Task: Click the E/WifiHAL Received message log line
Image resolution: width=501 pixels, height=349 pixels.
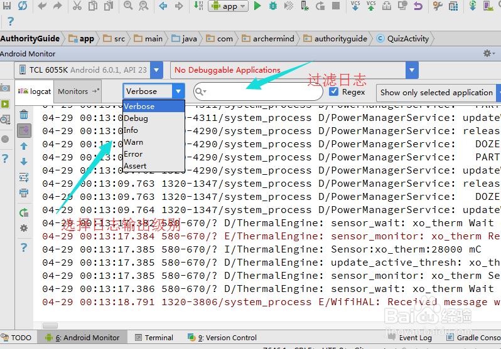Action: [271, 302]
